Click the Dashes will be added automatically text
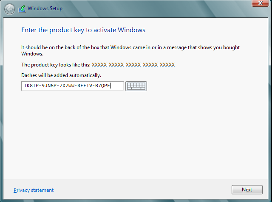Image resolution: width=272 pixels, height=202 pixels. (x=61, y=75)
